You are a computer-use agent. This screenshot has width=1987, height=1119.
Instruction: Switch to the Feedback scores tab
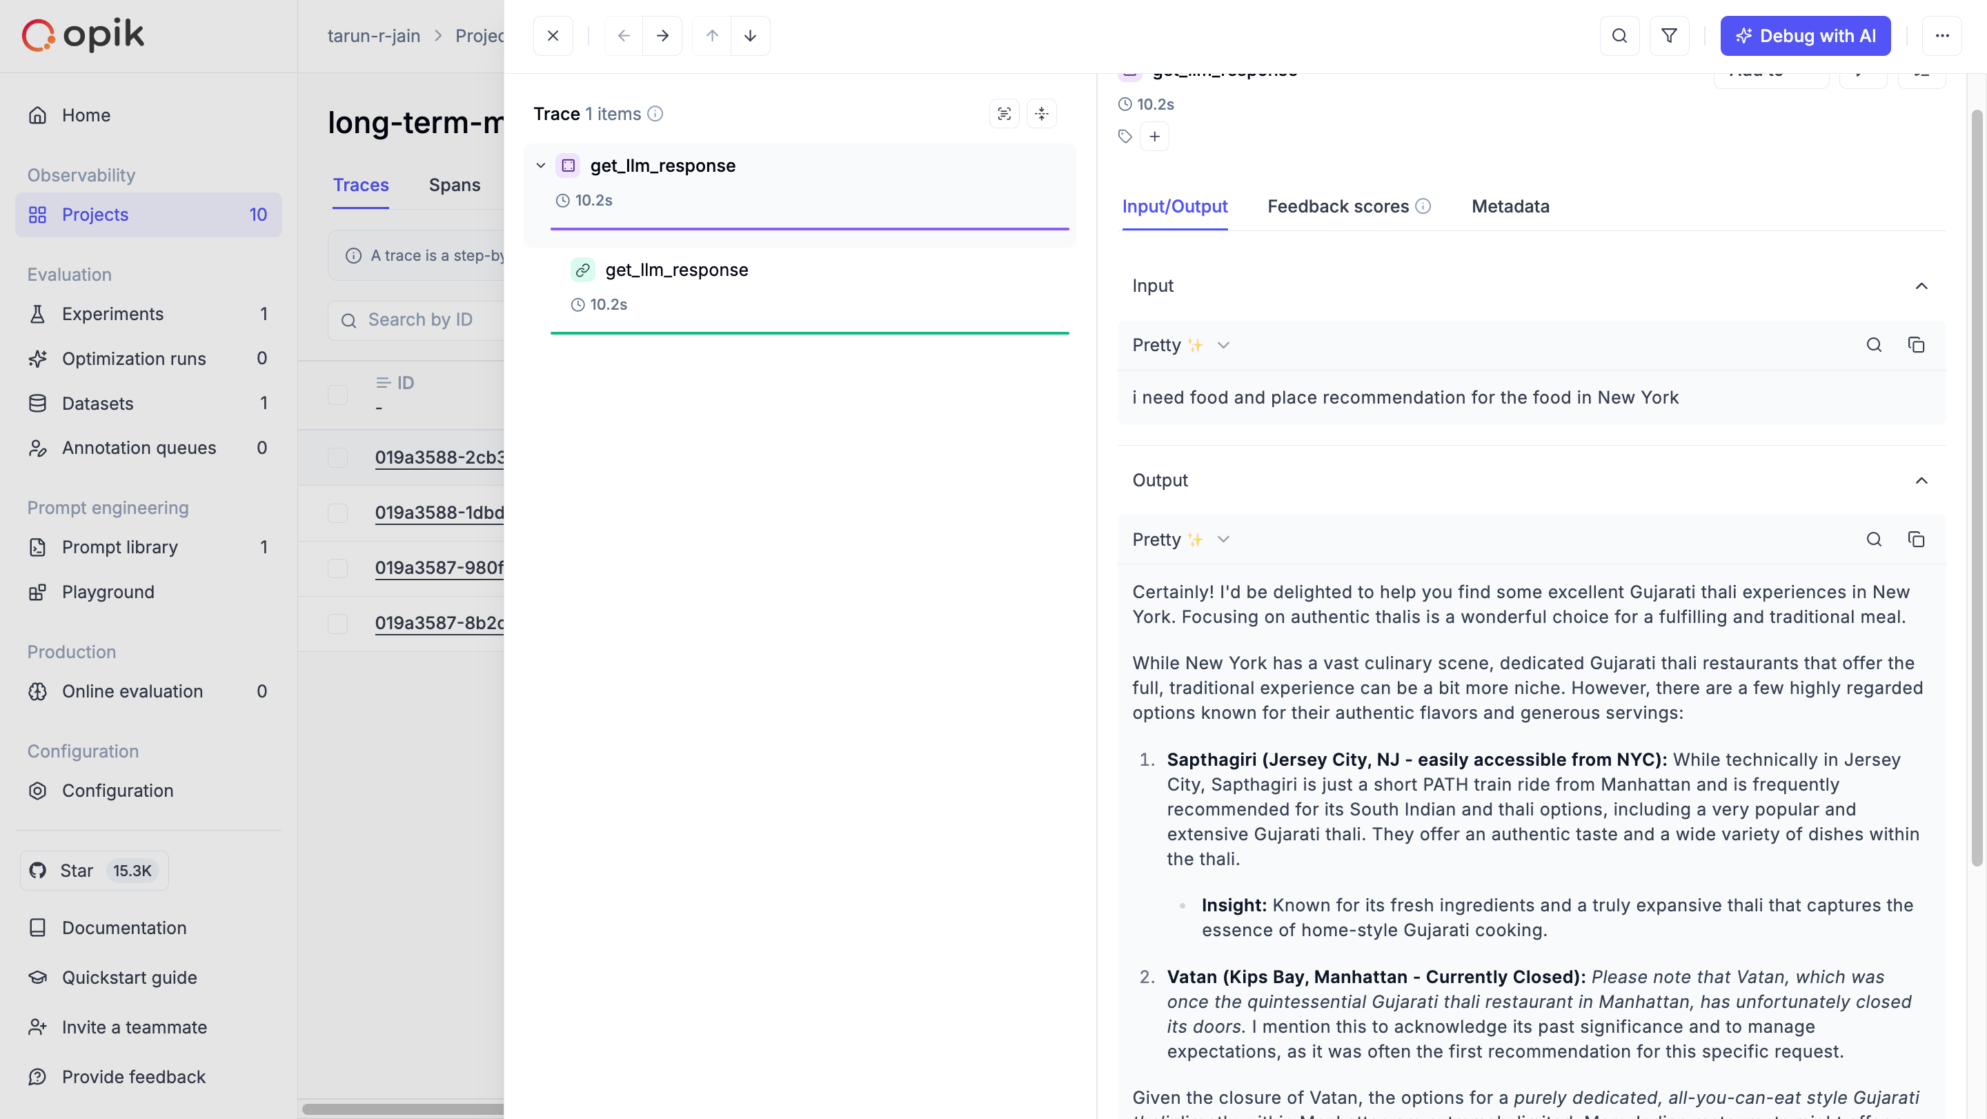(x=1338, y=207)
